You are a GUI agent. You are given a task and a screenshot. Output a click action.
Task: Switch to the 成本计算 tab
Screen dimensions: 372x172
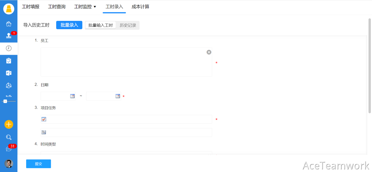140,7
